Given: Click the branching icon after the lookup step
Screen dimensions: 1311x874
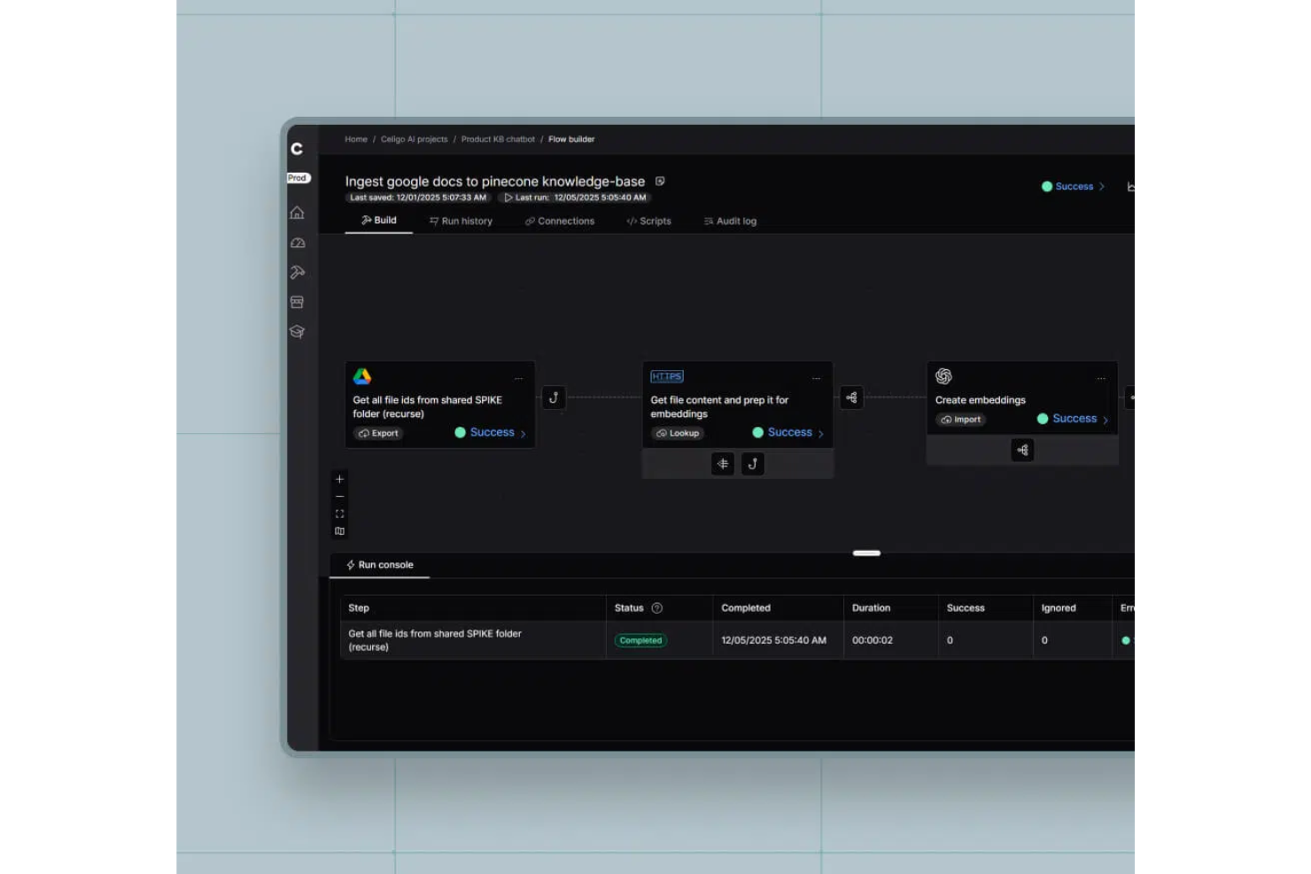Looking at the screenshot, I should pyautogui.click(x=851, y=398).
